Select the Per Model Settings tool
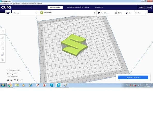Screen dimensions: 153x115 pyautogui.click(x=3, y=54)
